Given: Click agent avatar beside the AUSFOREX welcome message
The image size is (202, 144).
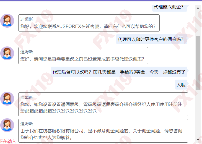Looking at the screenshot, I should [7, 21].
